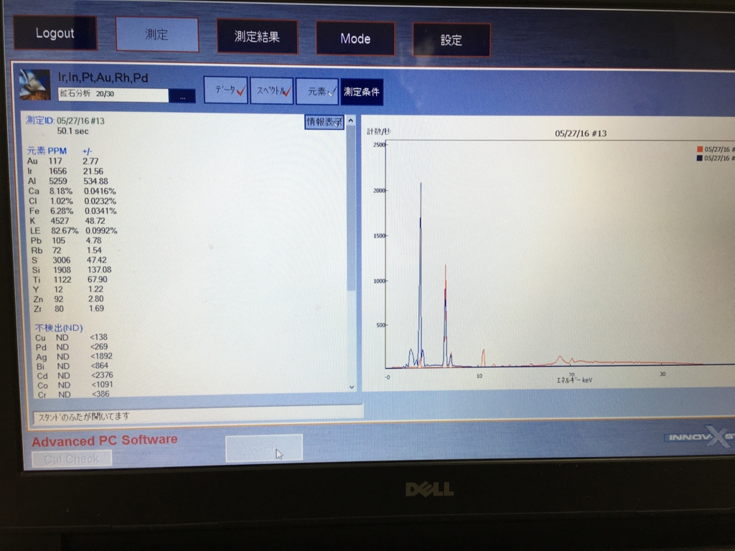Click the results scrollbar down arrow

click(352, 387)
